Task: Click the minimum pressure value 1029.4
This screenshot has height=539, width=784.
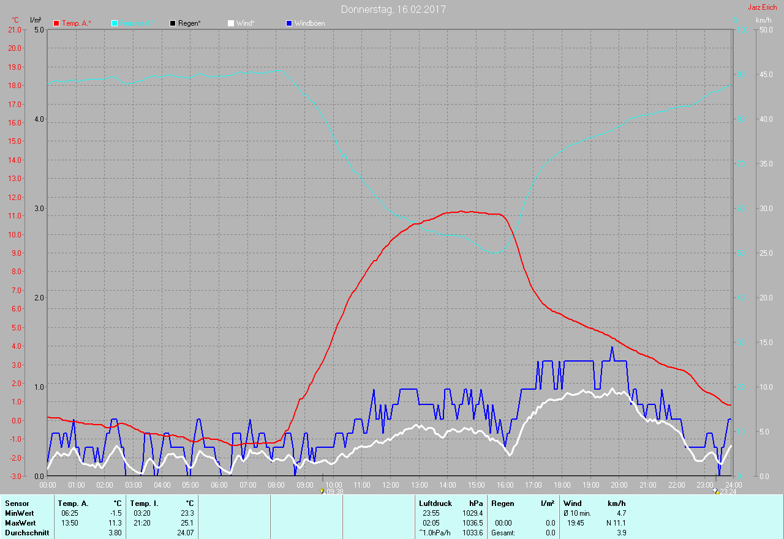Action: coord(472,513)
